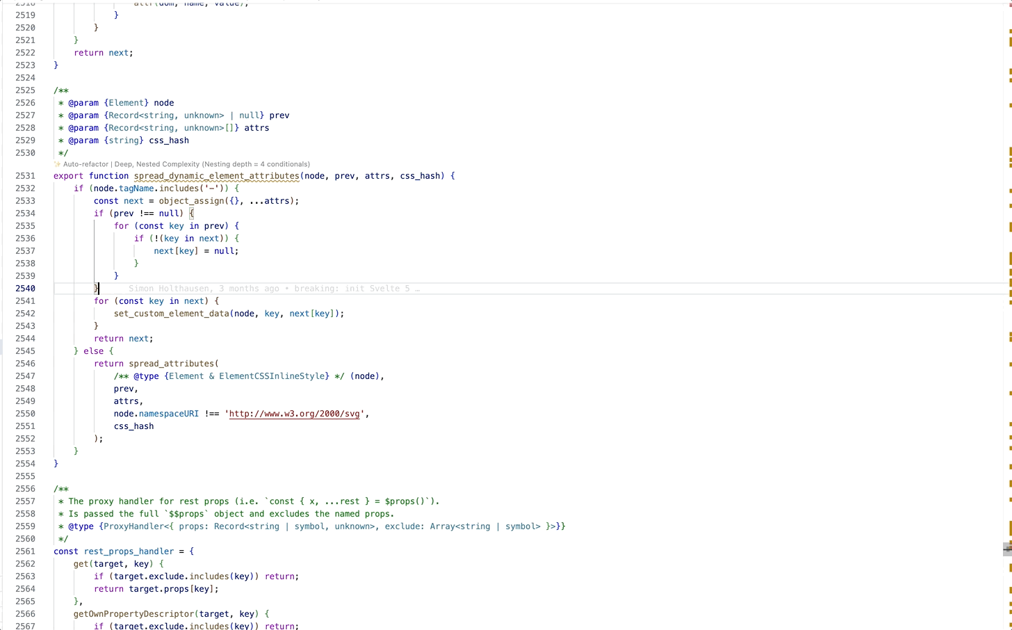Click the topmost orange marker in the right ruler
The width and height of the screenshot is (1012, 630).
coord(1009,31)
